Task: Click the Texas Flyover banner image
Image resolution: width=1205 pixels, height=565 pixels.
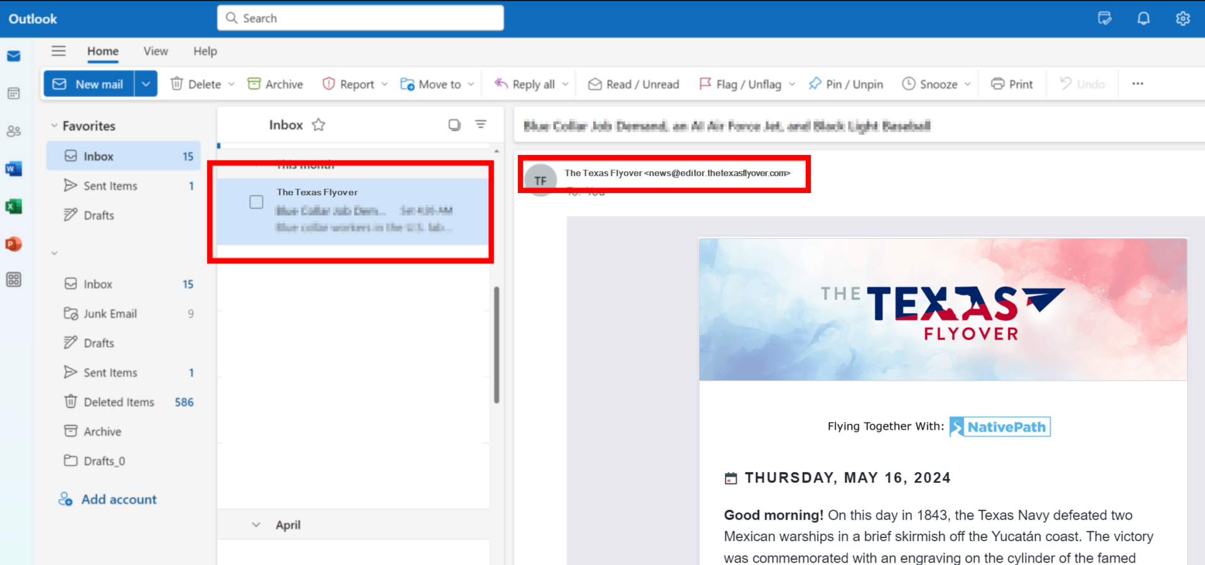Action: click(943, 309)
